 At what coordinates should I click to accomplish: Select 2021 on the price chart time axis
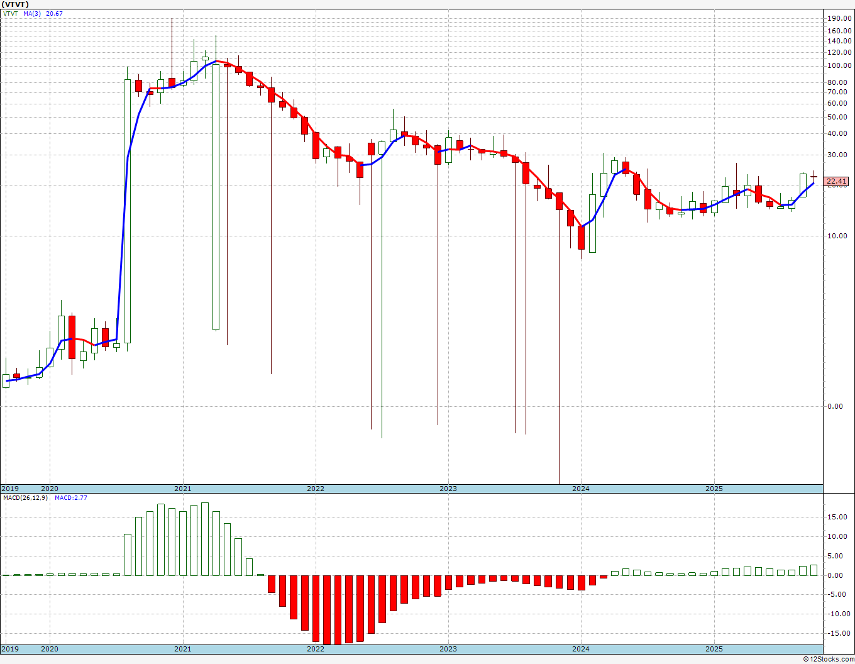(x=182, y=489)
